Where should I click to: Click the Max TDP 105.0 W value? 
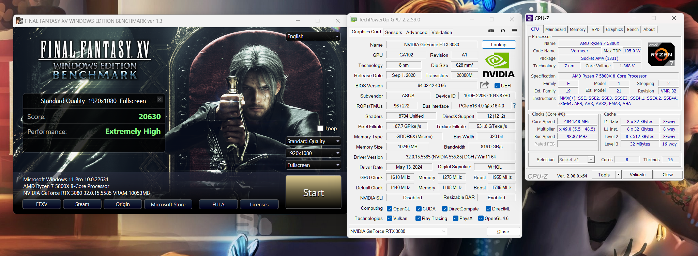tap(632, 51)
